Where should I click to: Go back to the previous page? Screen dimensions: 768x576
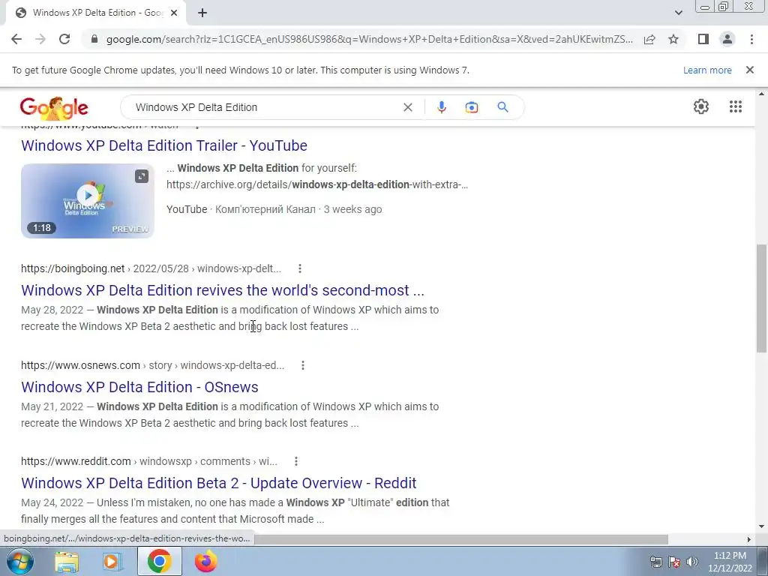(16, 39)
